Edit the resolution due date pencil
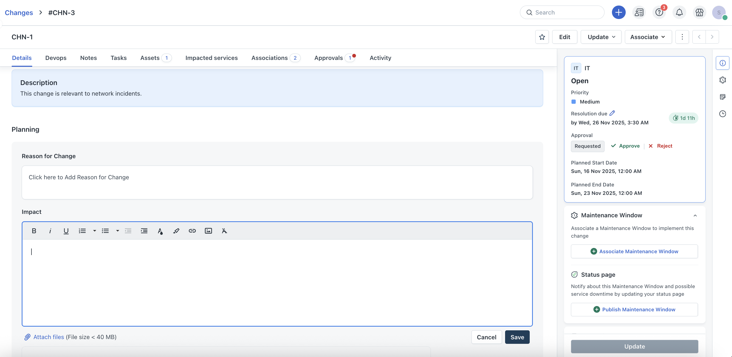The height and width of the screenshot is (357, 732). [x=612, y=113]
